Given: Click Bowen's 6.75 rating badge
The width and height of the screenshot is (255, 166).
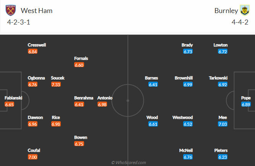Looking at the screenshot, I should 79,144.
